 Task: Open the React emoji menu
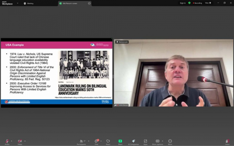pyautogui.click(x=108, y=141)
